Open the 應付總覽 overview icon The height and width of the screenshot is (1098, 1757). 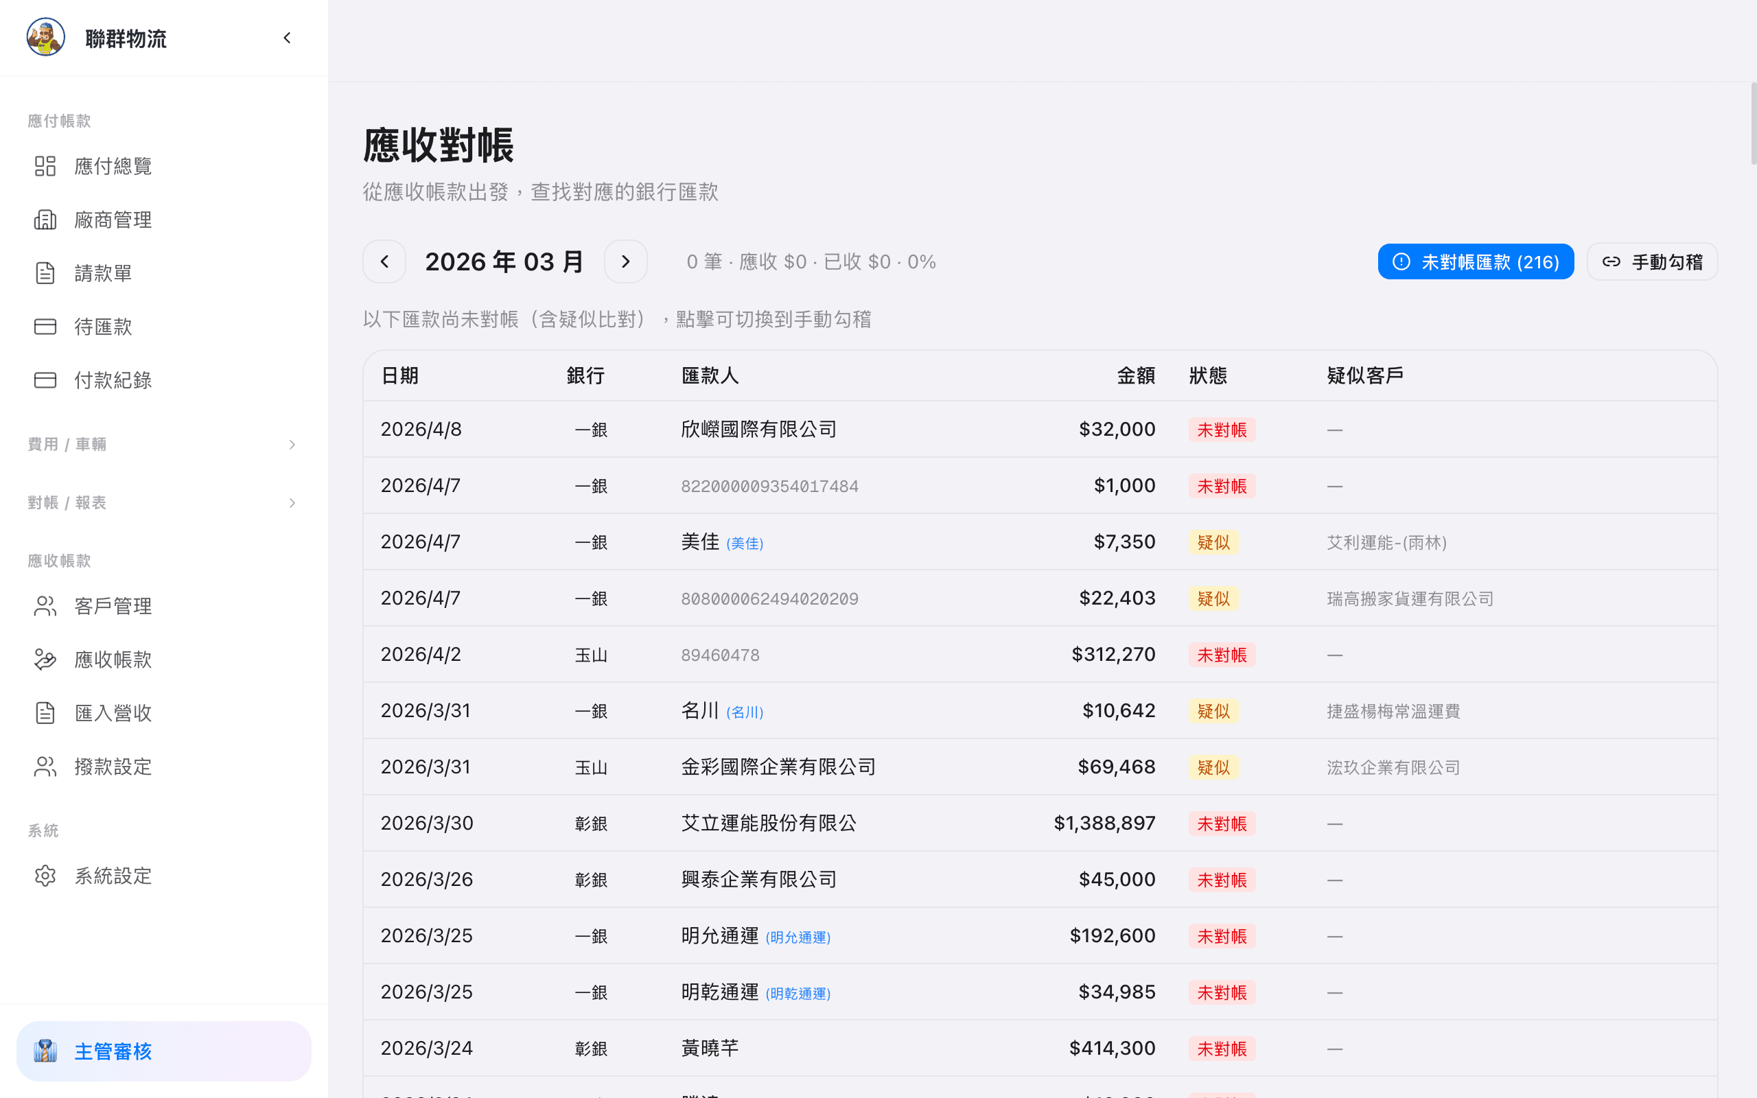coord(45,165)
